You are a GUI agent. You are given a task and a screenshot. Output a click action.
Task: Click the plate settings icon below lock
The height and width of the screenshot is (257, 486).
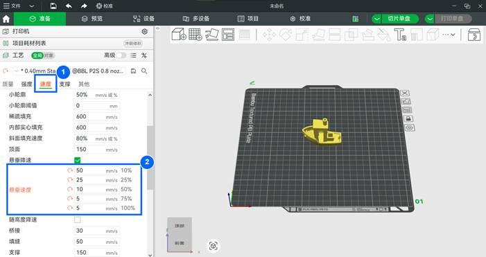pyautogui.click(x=410, y=127)
